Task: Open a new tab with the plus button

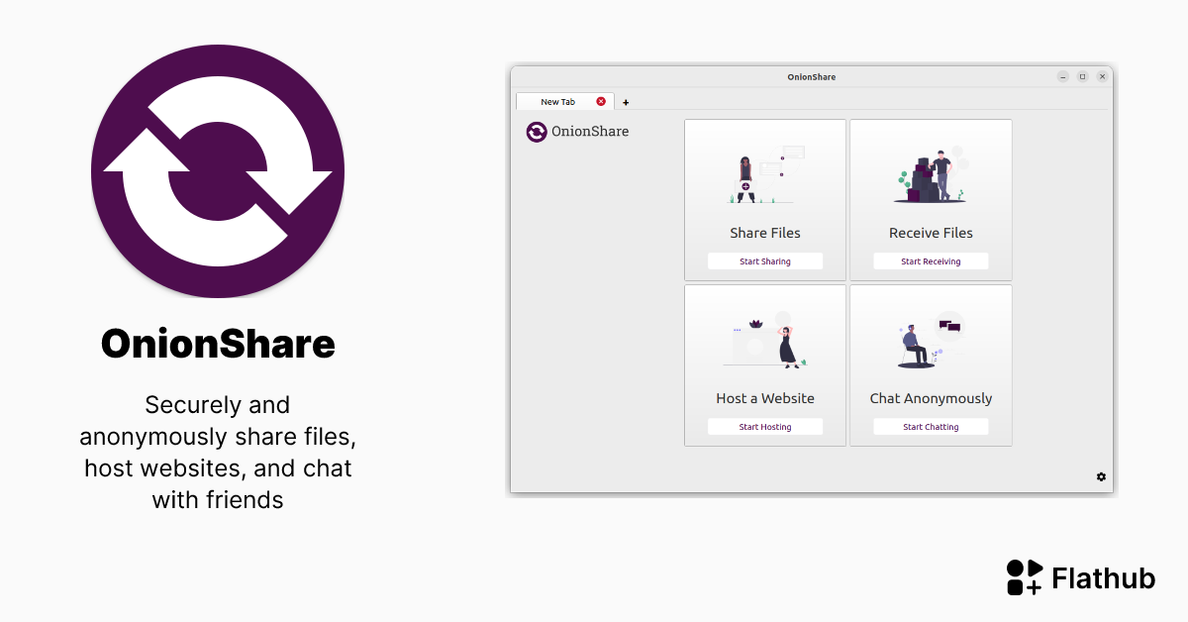Action: pos(626,101)
